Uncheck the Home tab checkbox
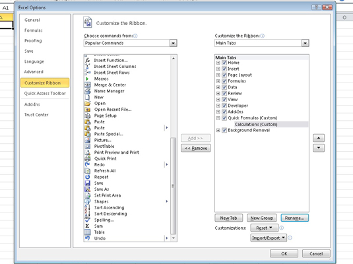The height and width of the screenshot is (264, 353). click(224, 63)
